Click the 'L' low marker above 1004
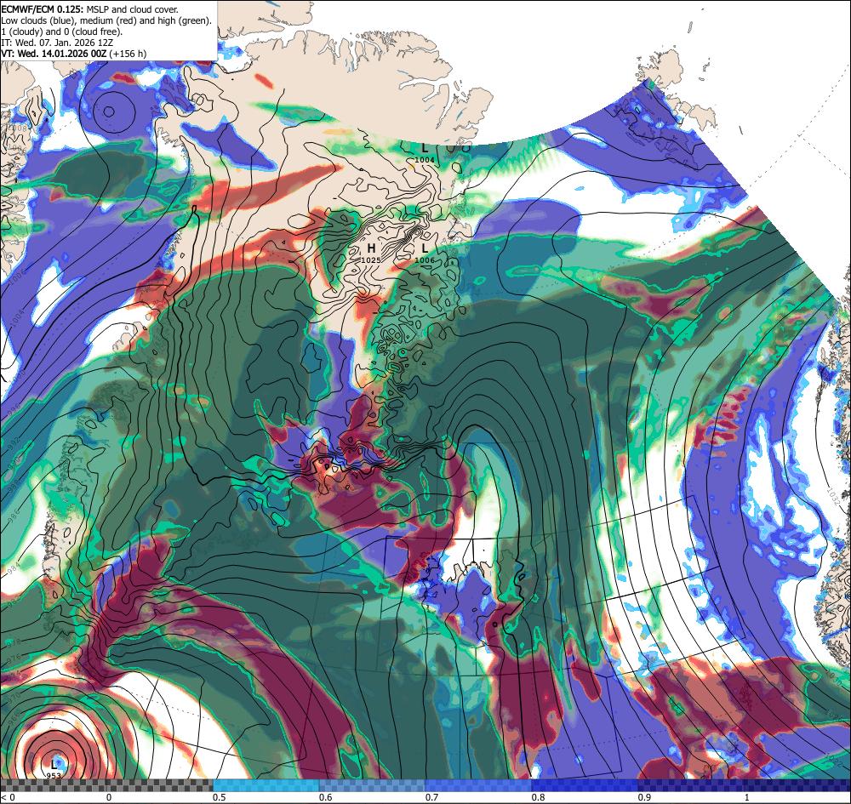 (425, 147)
